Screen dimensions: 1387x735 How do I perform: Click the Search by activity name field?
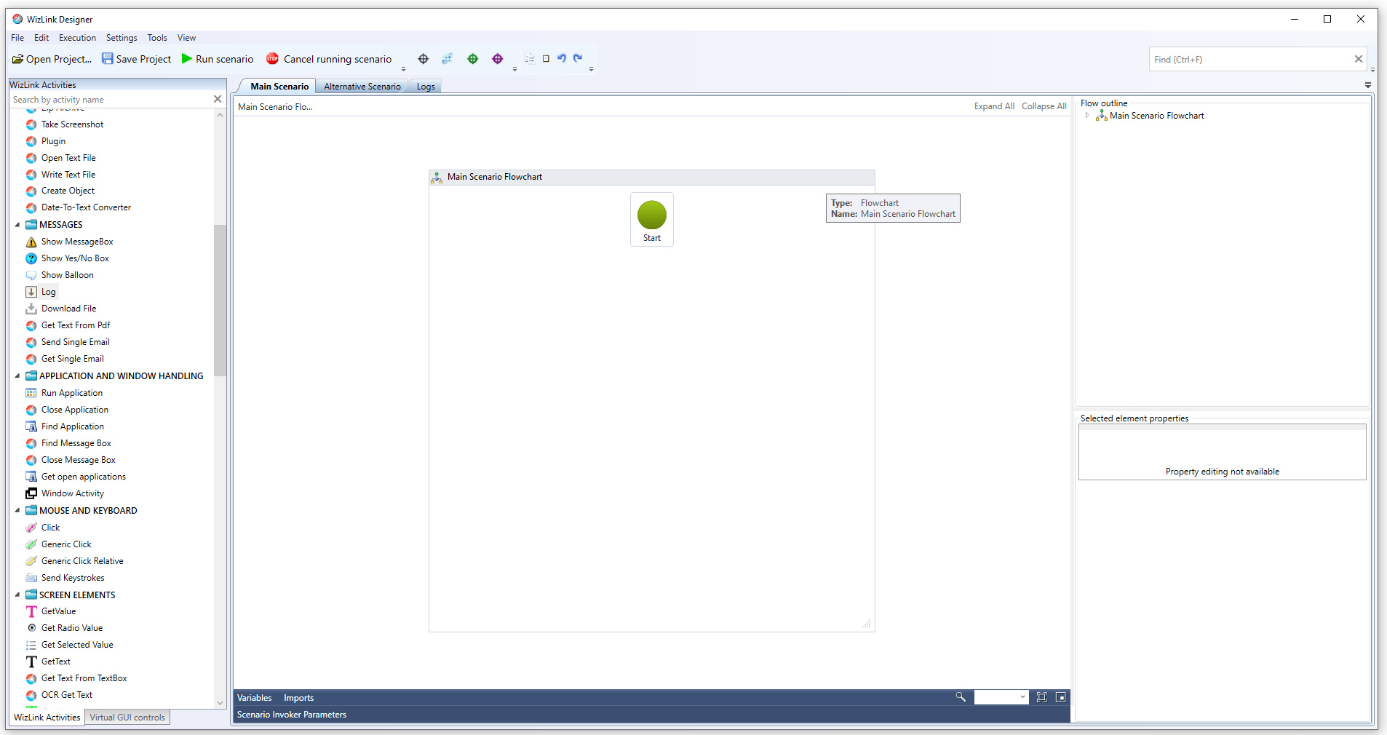(109, 100)
